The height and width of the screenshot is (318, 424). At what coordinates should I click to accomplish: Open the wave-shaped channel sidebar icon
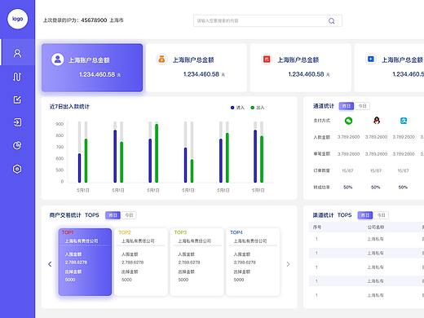(17, 77)
